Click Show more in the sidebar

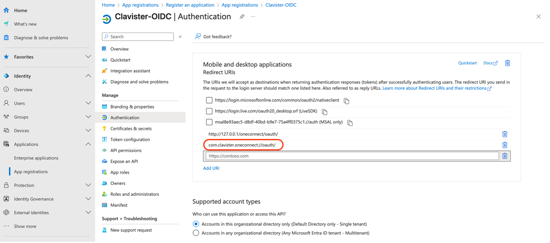click(25, 226)
